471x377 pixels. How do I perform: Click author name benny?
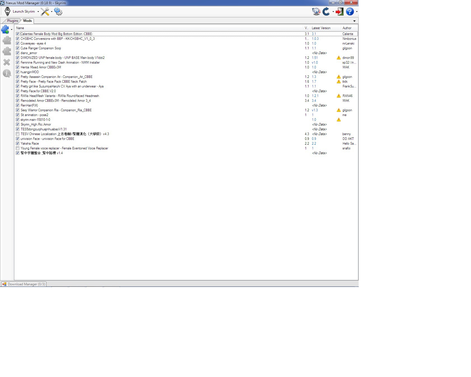346,134
